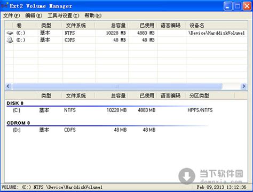Click 48 MB total capacity under CDROM 0
The image size is (253, 192).
coord(120,130)
